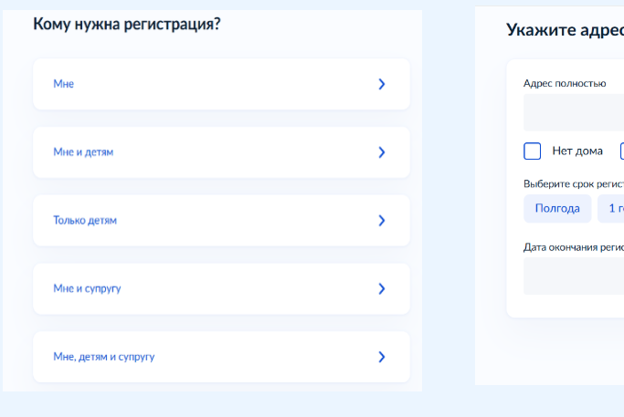
Task: Click the chevron beside Мне, детям и супругу
Action: (x=382, y=357)
